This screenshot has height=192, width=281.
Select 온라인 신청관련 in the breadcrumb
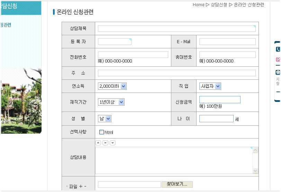pos(249,4)
